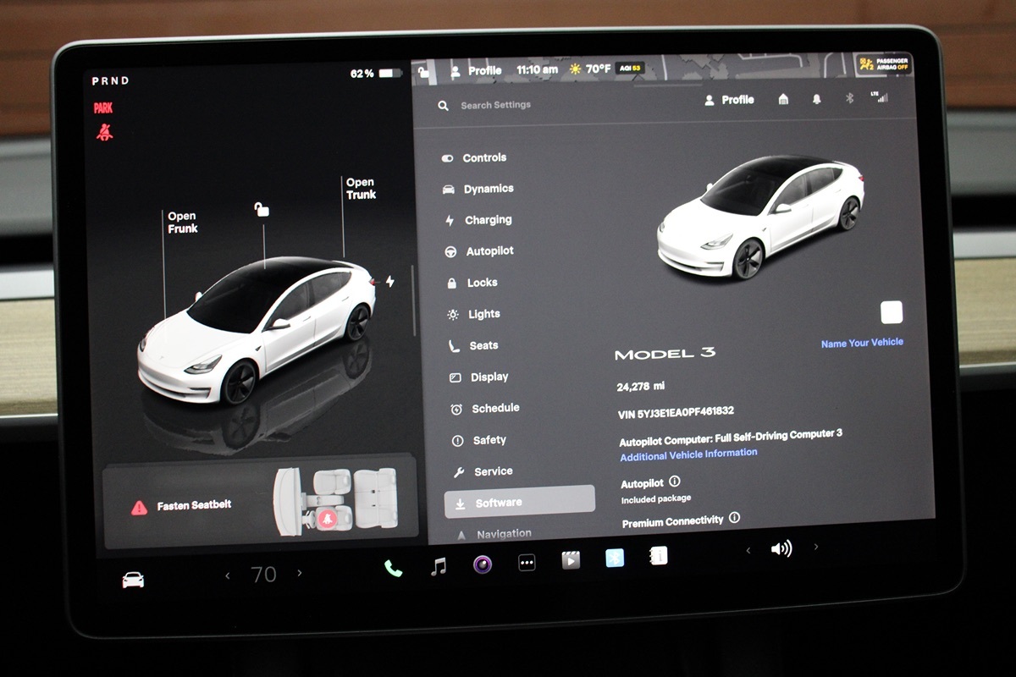Toggle the car unlock padlock
The height and width of the screenshot is (677, 1016).
point(262,209)
